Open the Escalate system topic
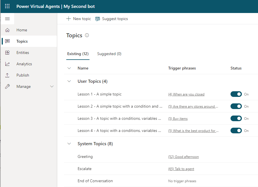The image size is (258, 187). pos(84,169)
